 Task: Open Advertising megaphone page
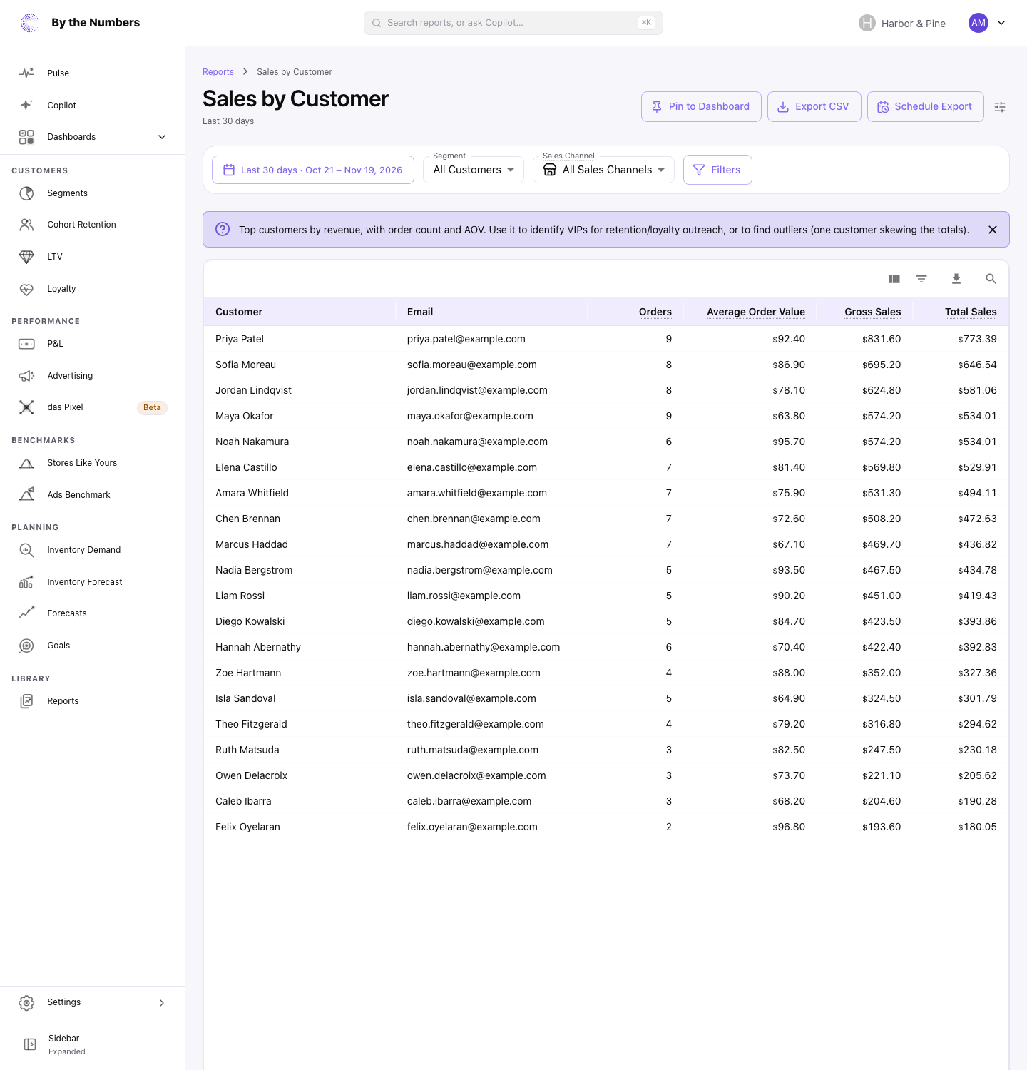pyautogui.click(x=93, y=376)
